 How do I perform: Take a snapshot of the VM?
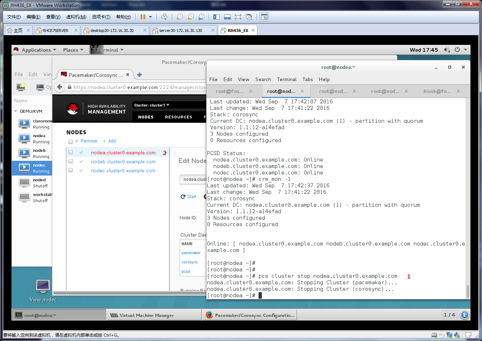pyautogui.click(x=180, y=17)
